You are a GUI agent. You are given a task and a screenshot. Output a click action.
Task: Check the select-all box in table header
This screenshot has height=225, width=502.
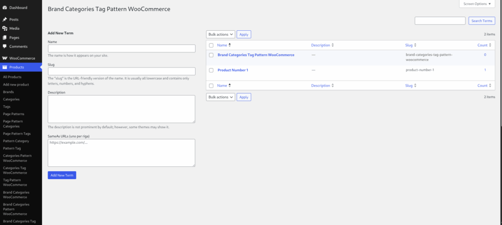click(211, 45)
